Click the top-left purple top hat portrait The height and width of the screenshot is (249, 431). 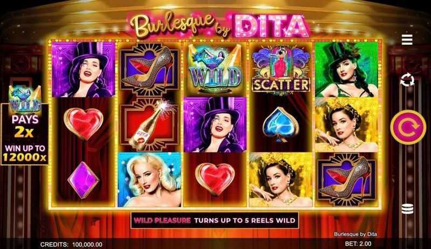click(x=84, y=70)
